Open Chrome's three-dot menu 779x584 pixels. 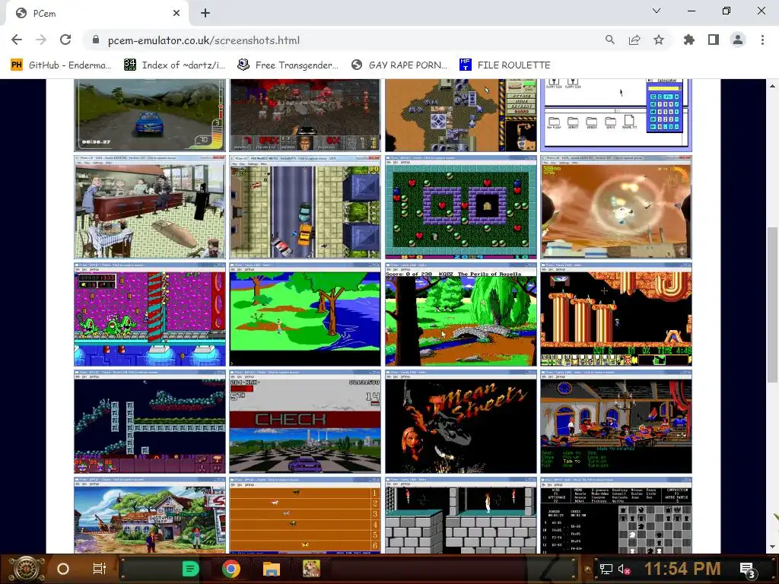tap(762, 40)
